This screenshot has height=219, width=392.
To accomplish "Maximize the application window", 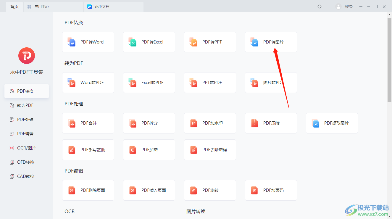I will [376, 7].
